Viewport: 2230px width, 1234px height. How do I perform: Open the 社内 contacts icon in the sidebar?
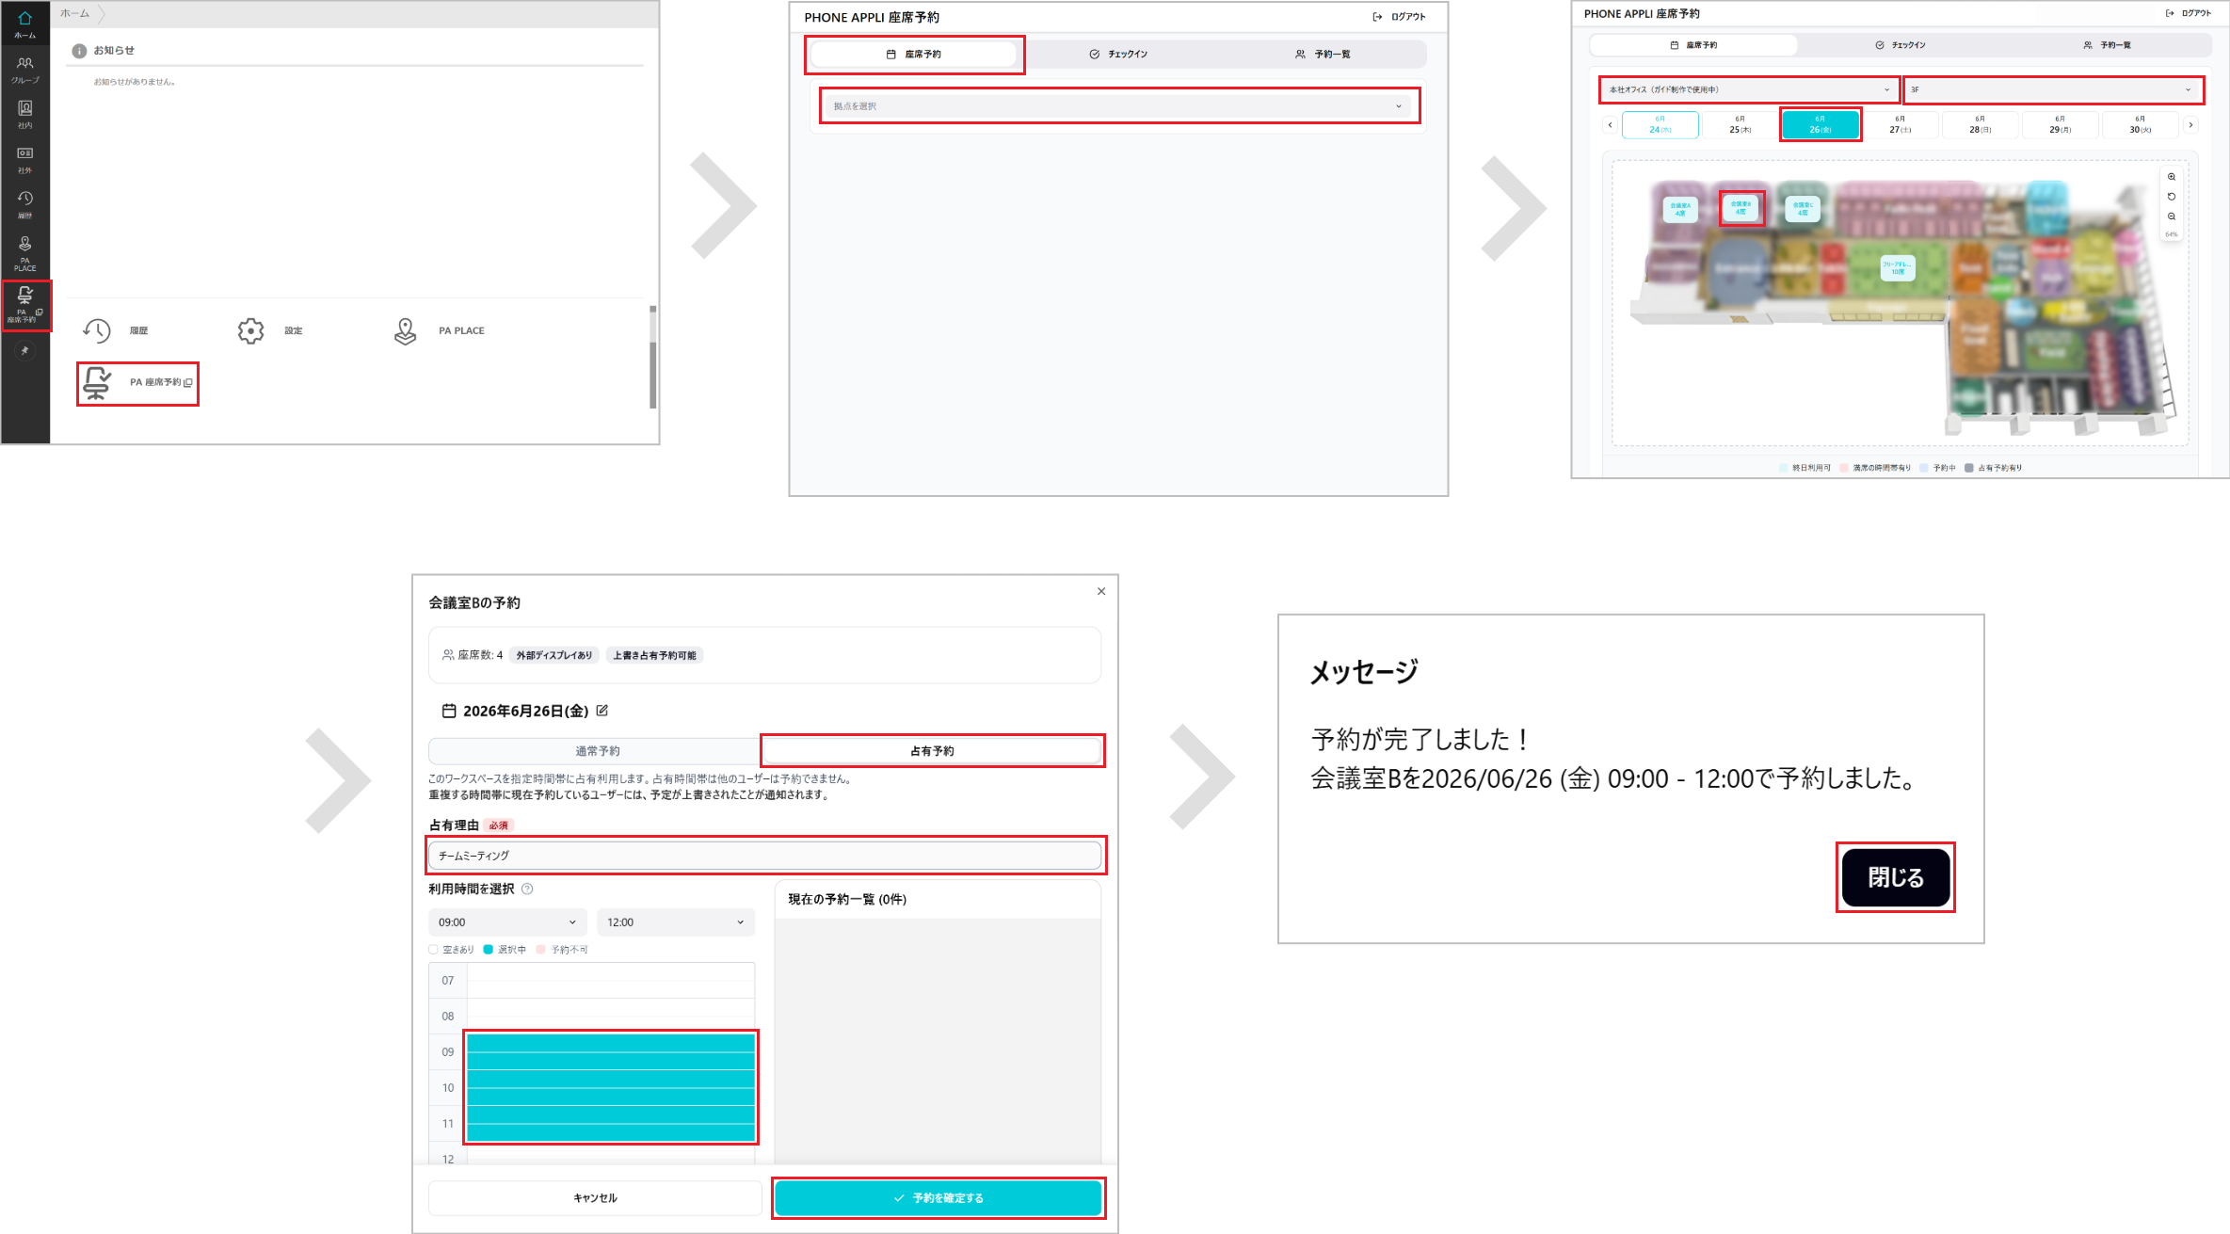click(x=25, y=114)
